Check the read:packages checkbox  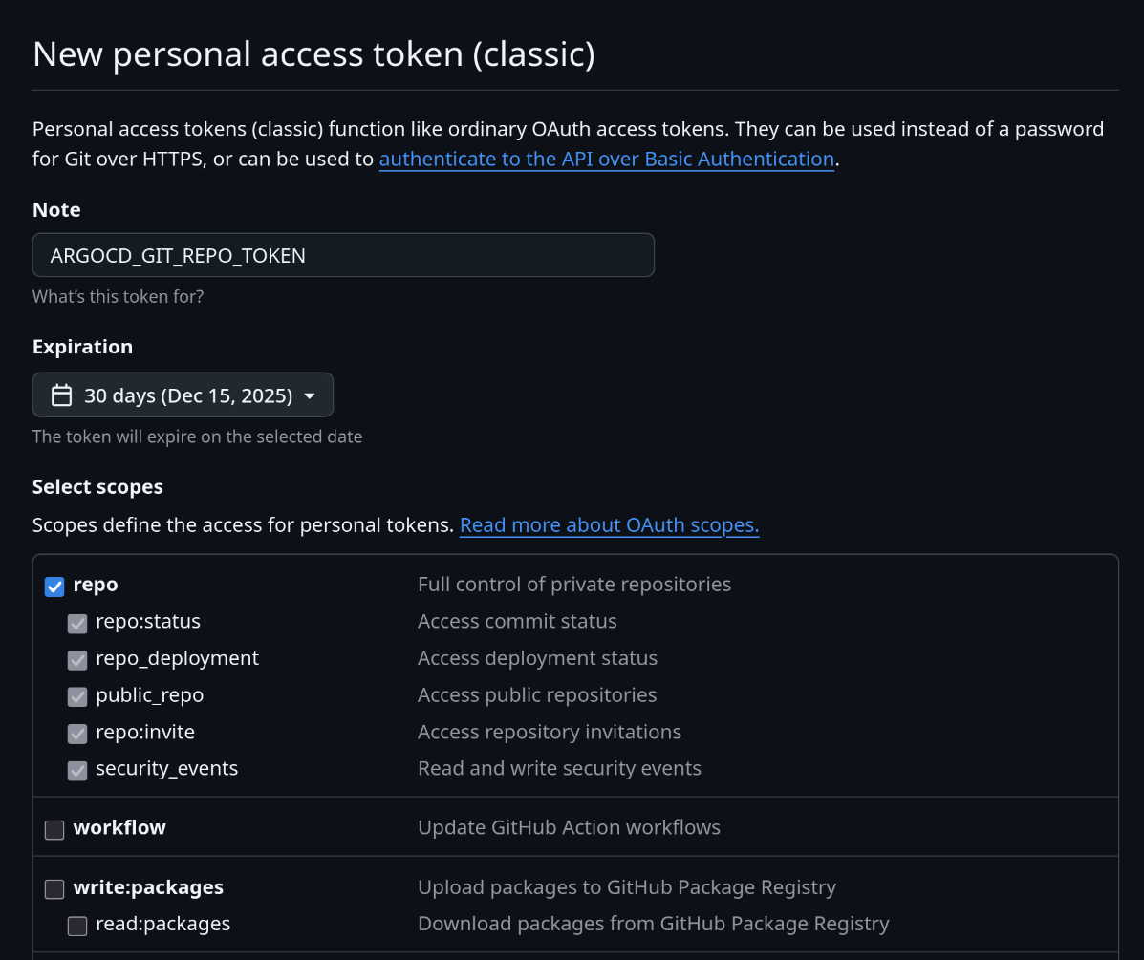pos(77,926)
